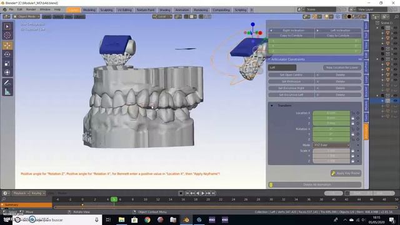
Task: Click the Set Excursive Right button
Action: [x=291, y=88]
